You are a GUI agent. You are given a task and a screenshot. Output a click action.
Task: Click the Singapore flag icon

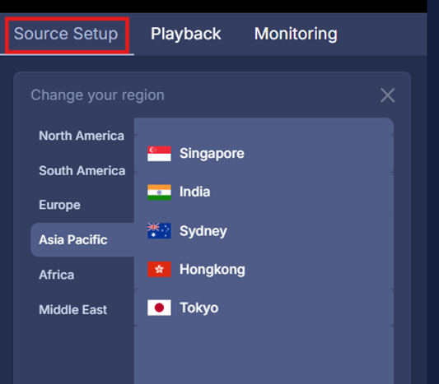click(x=159, y=154)
